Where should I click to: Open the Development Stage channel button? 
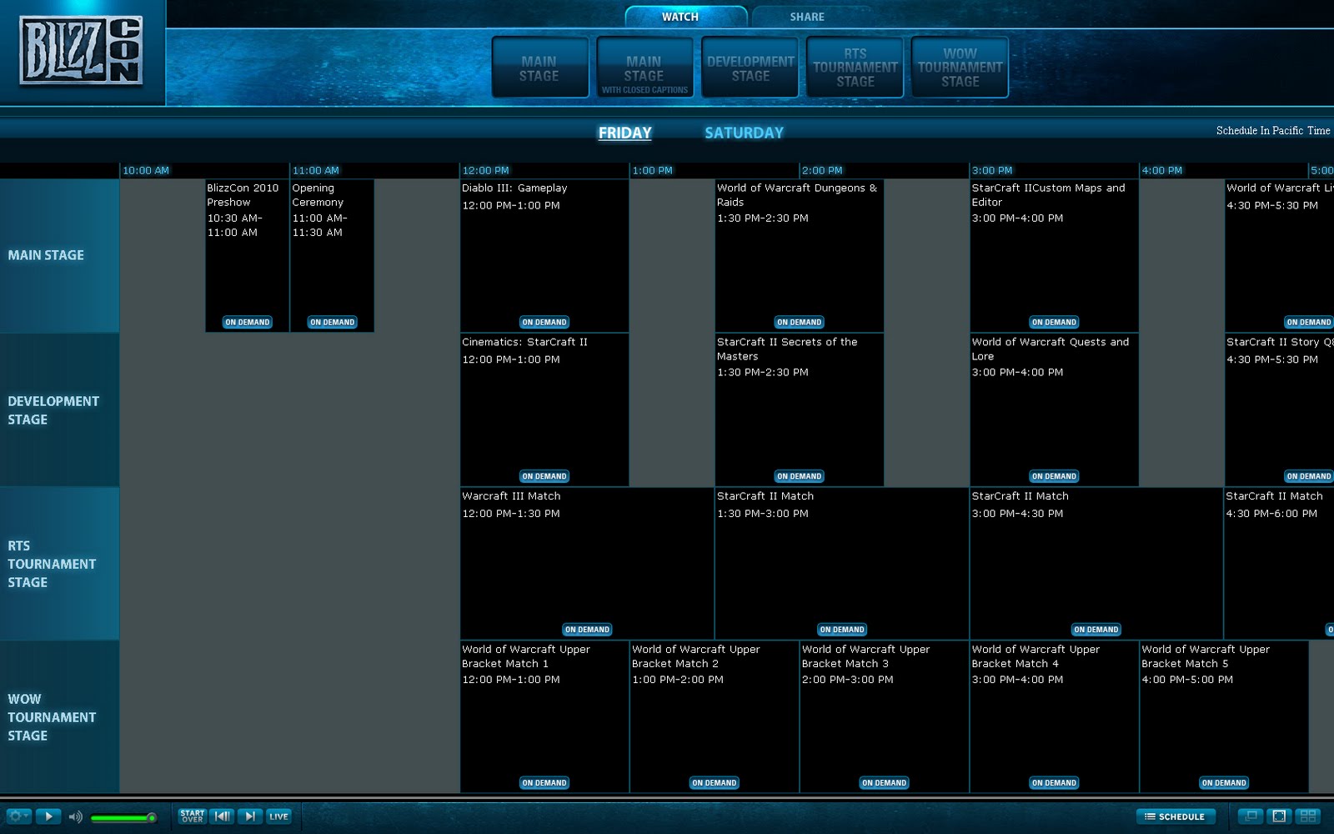point(750,68)
